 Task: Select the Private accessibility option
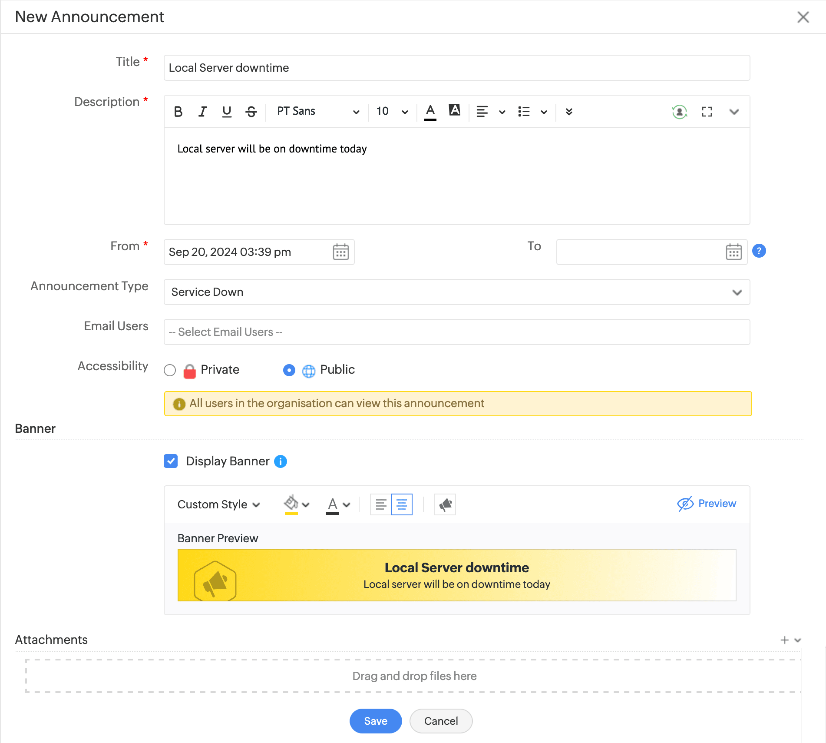tap(170, 370)
